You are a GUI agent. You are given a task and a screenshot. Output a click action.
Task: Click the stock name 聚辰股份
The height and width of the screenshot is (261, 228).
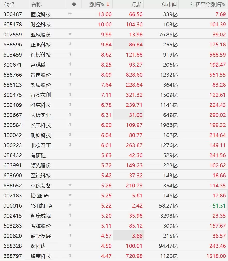pyautogui.click(x=41, y=85)
